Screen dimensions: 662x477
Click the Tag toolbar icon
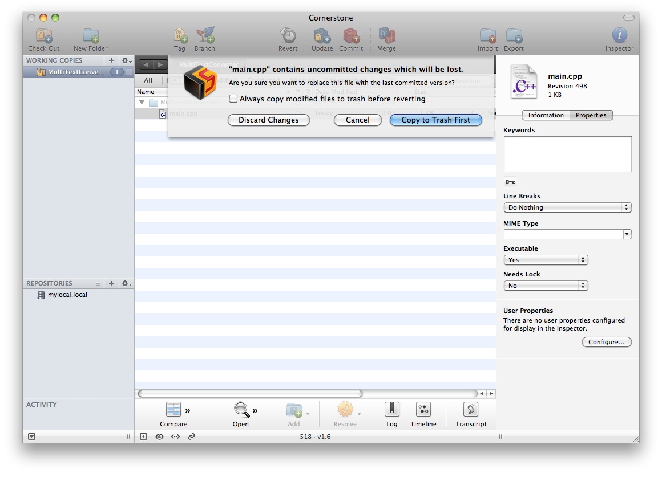point(180,36)
